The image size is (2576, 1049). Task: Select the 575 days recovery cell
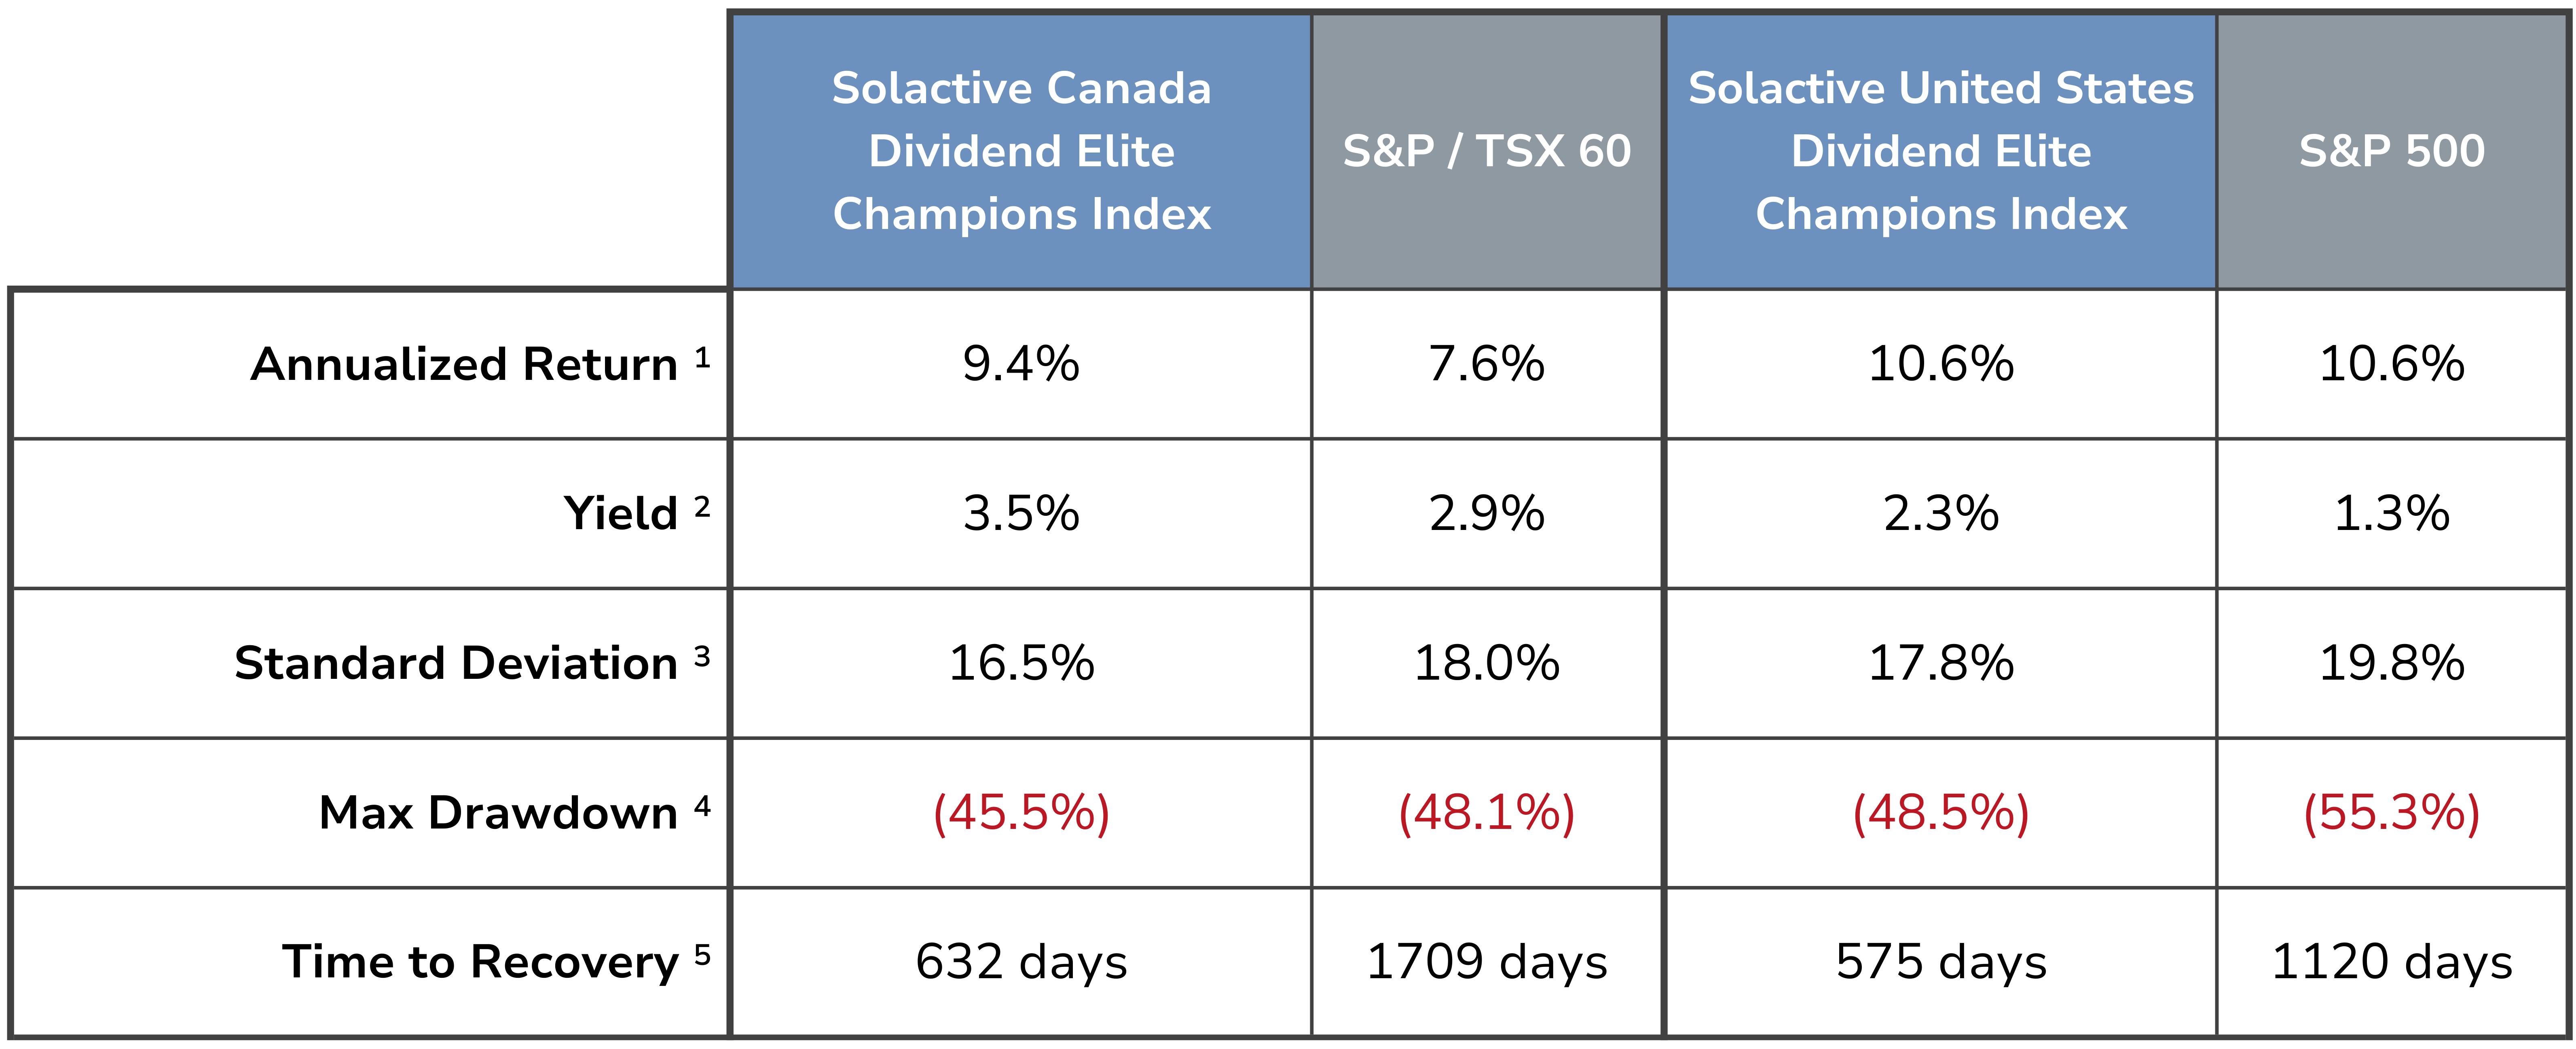[x=1941, y=962]
